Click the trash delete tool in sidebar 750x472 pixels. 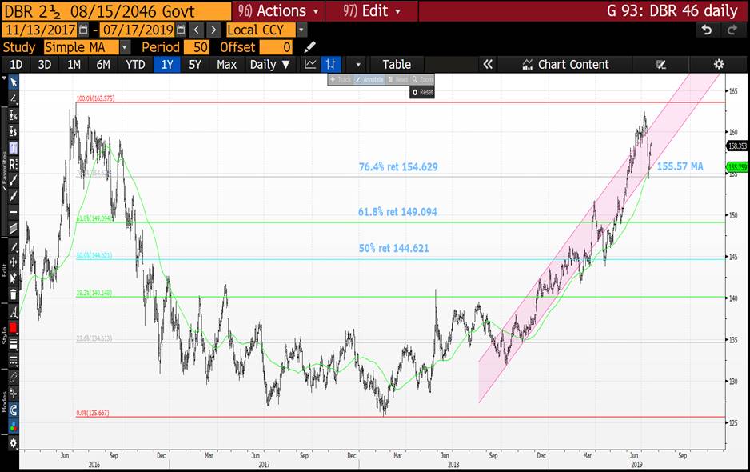[13, 294]
